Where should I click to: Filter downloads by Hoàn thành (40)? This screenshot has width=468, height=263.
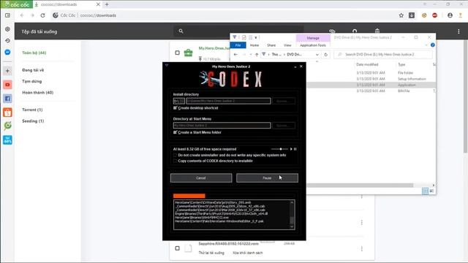pyautogui.click(x=37, y=93)
